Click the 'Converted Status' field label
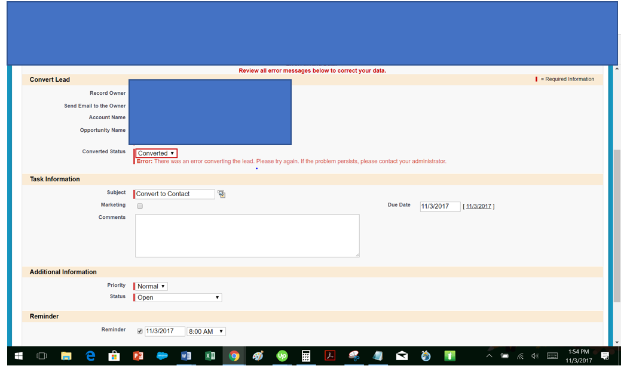Screen dimensions: 627x372 tap(104, 151)
